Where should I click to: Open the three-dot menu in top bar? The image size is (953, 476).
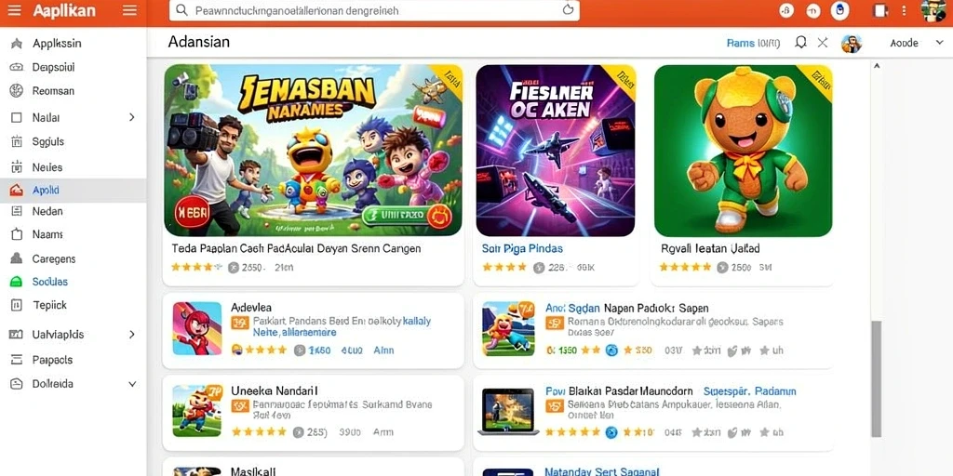coord(905,11)
